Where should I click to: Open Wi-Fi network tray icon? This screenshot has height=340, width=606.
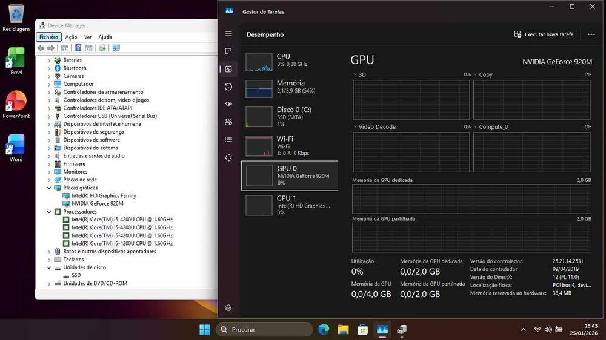(537, 330)
